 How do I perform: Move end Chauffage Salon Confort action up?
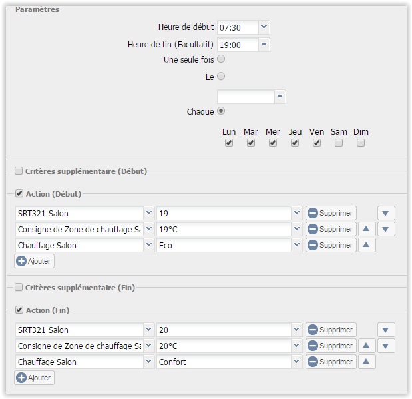pyautogui.click(x=367, y=362)
